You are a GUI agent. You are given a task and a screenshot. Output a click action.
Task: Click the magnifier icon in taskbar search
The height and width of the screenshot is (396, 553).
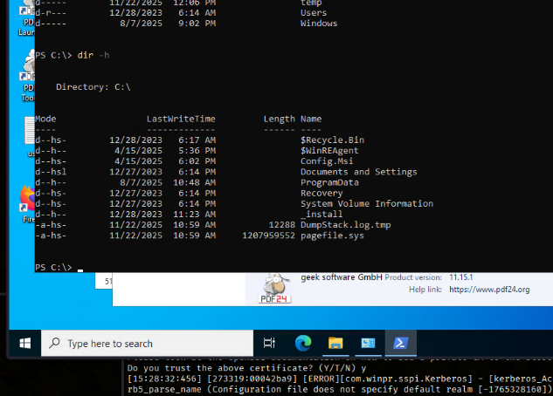[54, 343]
